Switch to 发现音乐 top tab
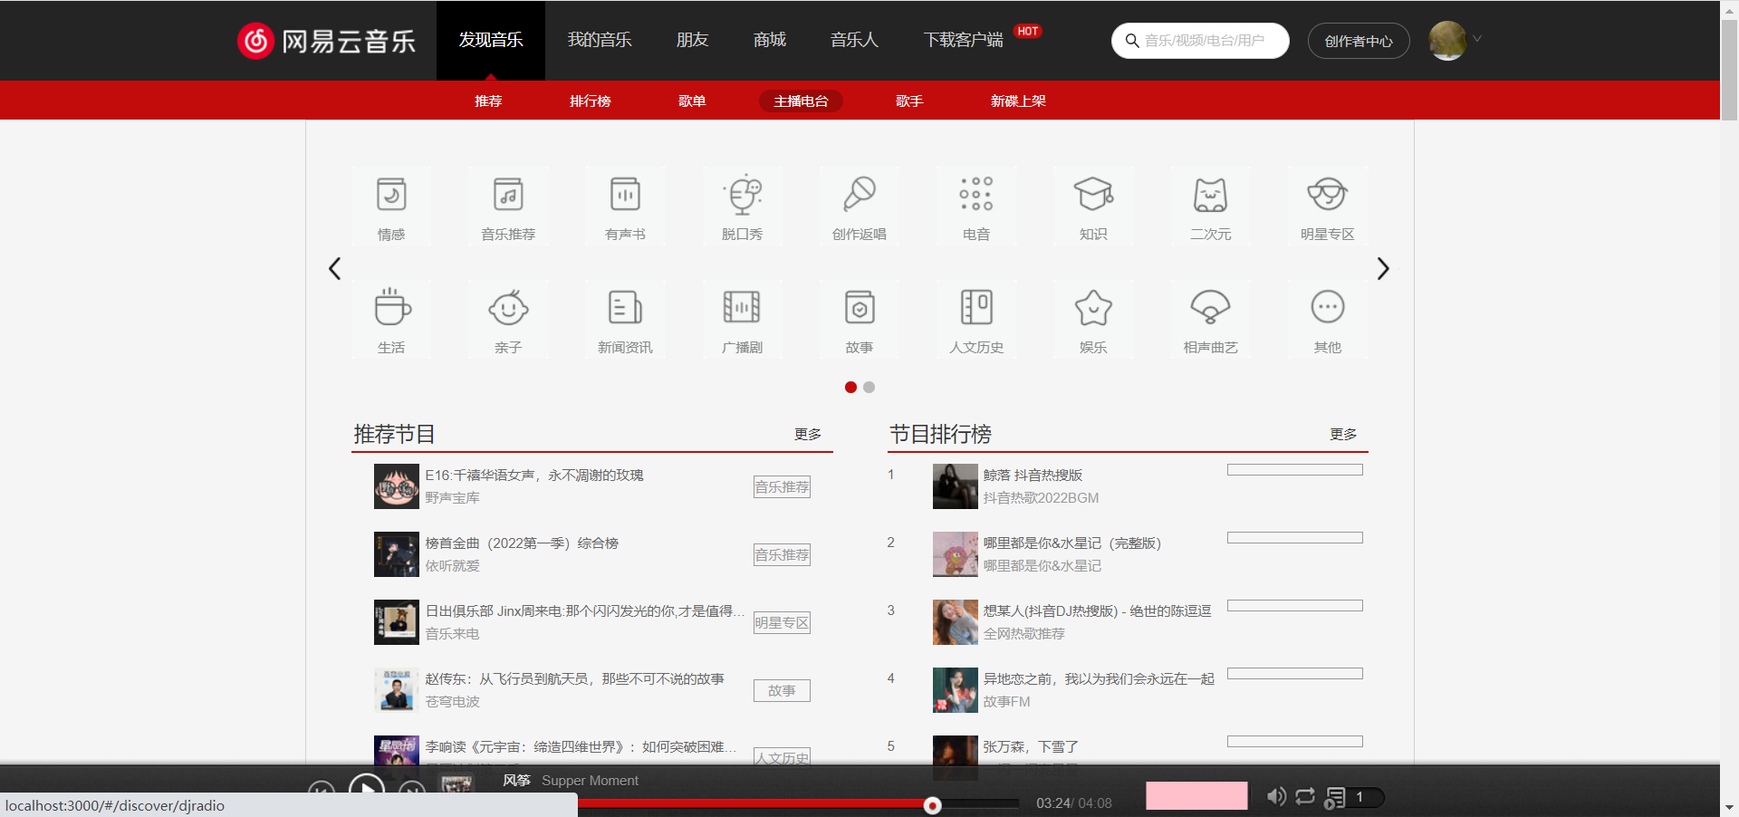 tap(491, 40)
